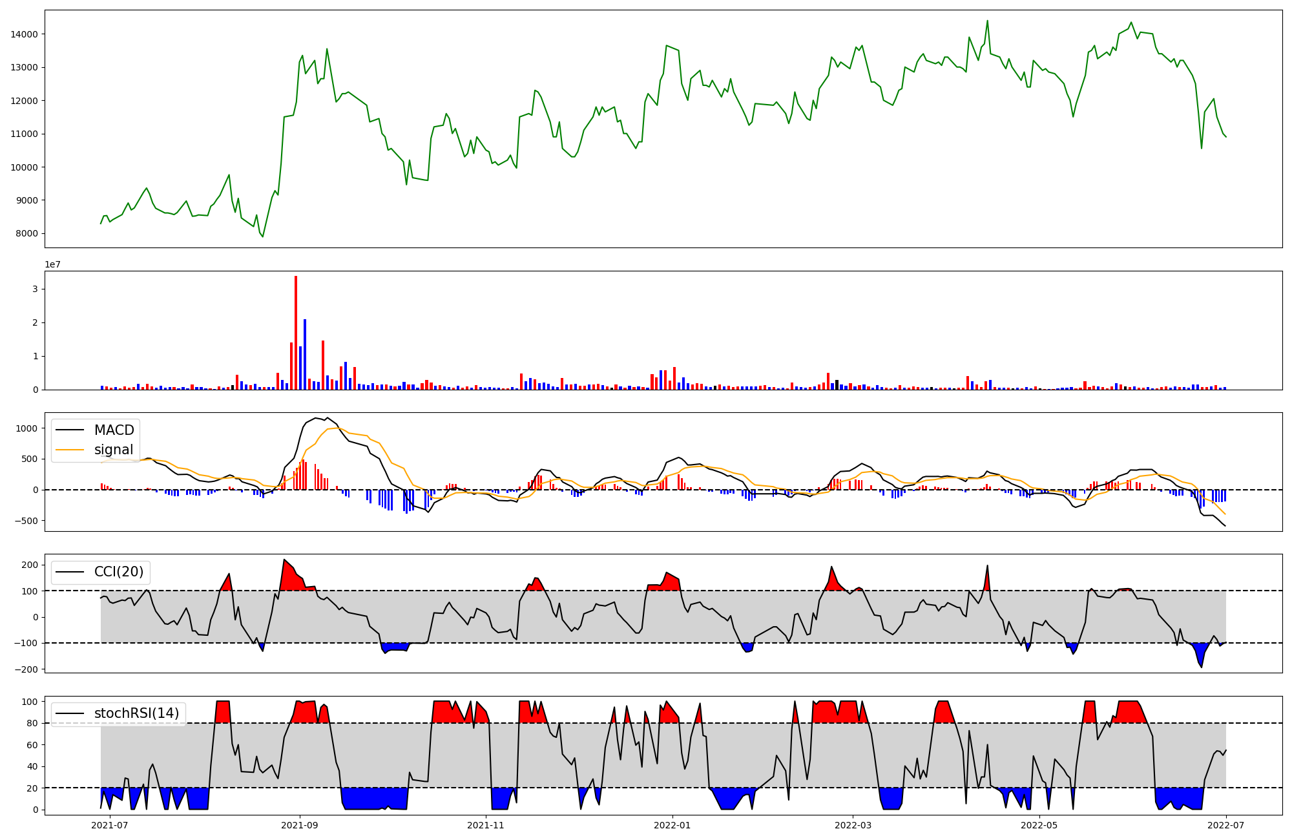Click the 2022-05 x-axis date label
The width and height of the screenshot is (1292, 840).
[1039, 825]
